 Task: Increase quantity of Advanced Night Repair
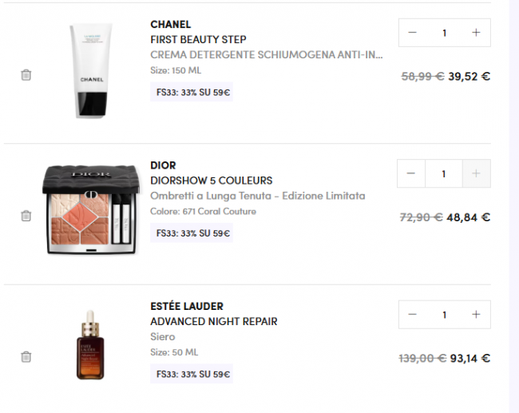476,315
